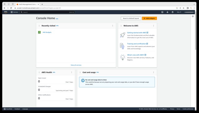The width and height of the screenshot is (199, 113).
Task: Open the Services grid menu
Action: 14,12
